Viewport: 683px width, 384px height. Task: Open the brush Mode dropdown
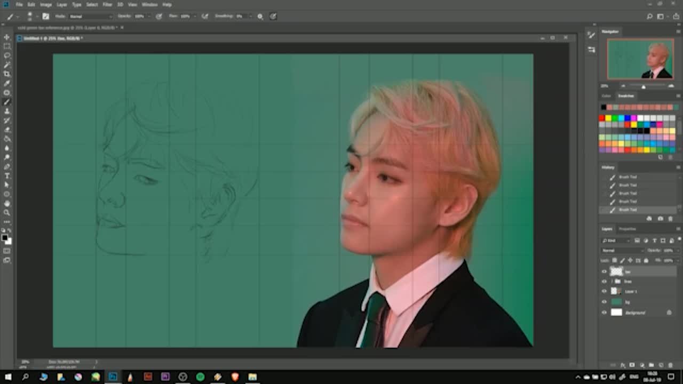tap(90, 17)
